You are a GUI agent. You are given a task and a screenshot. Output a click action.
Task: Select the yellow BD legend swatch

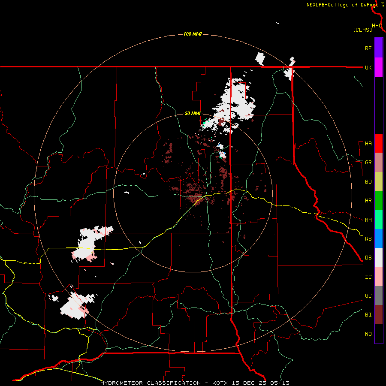coord(379,182)
